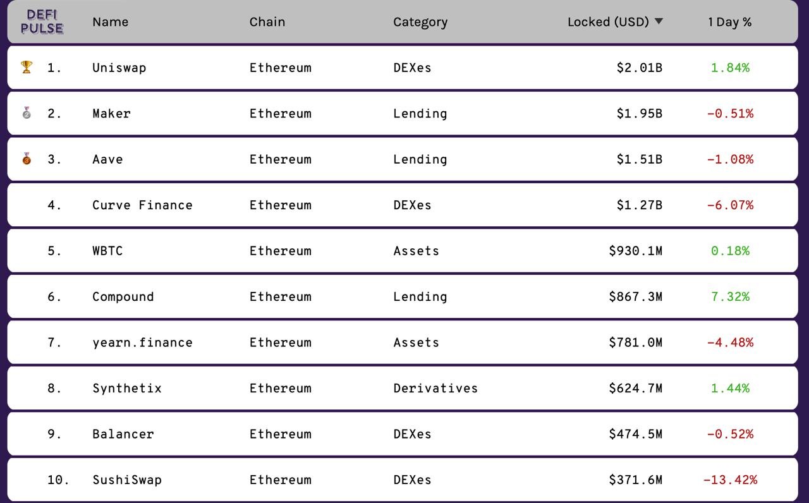This screenshot has height=503, width=809.
Task: Open the Compound project page
Action: (x=123, y=297)
